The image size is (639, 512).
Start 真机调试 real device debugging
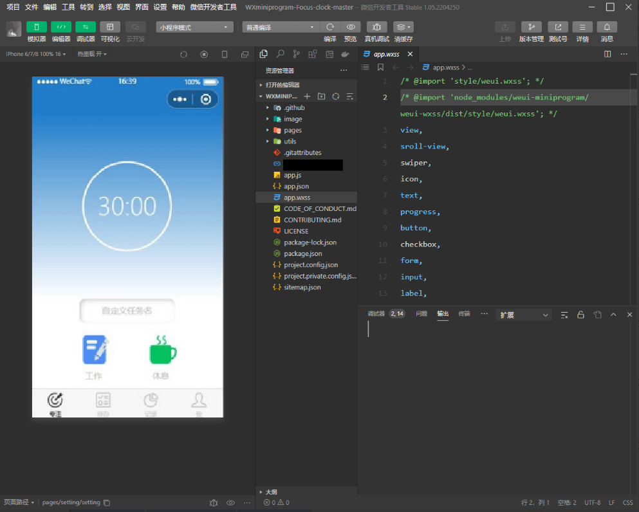pyautogui.click(x=376, y=27)
